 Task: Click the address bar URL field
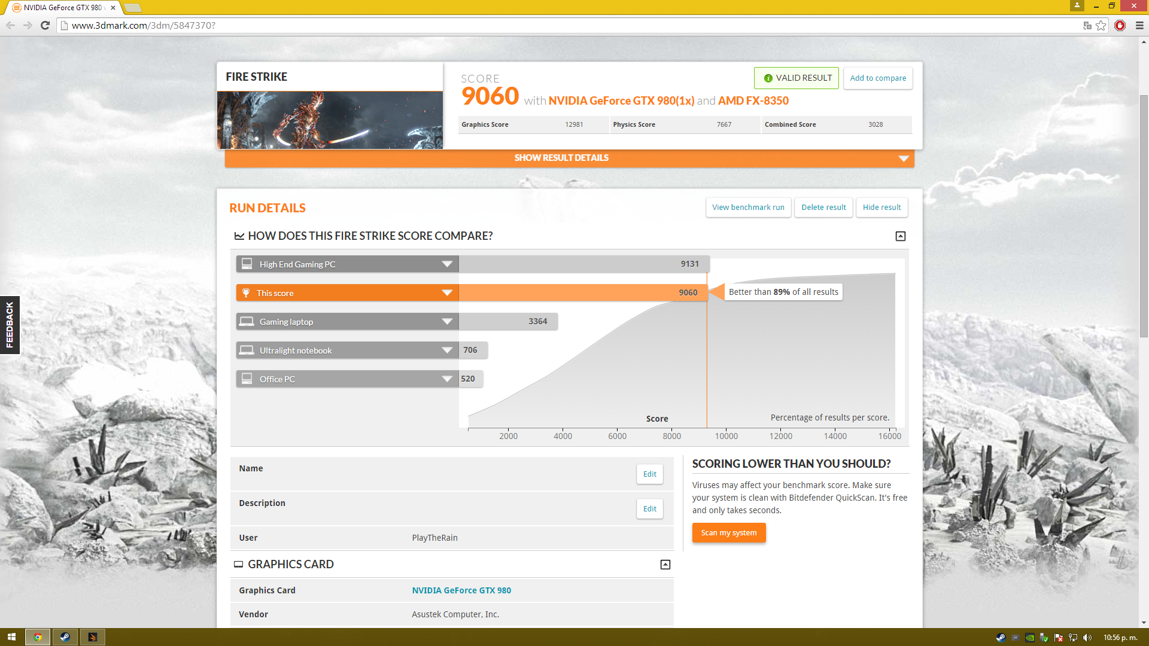[569, 25]
